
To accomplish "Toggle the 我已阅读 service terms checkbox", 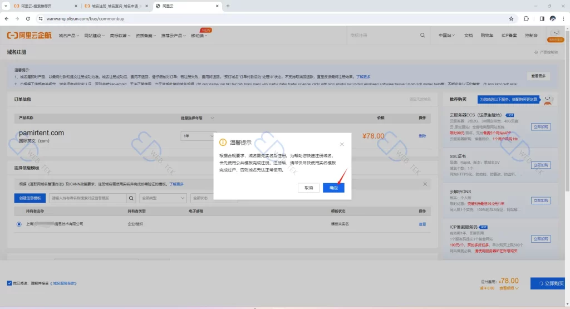I will click(9, 283).
